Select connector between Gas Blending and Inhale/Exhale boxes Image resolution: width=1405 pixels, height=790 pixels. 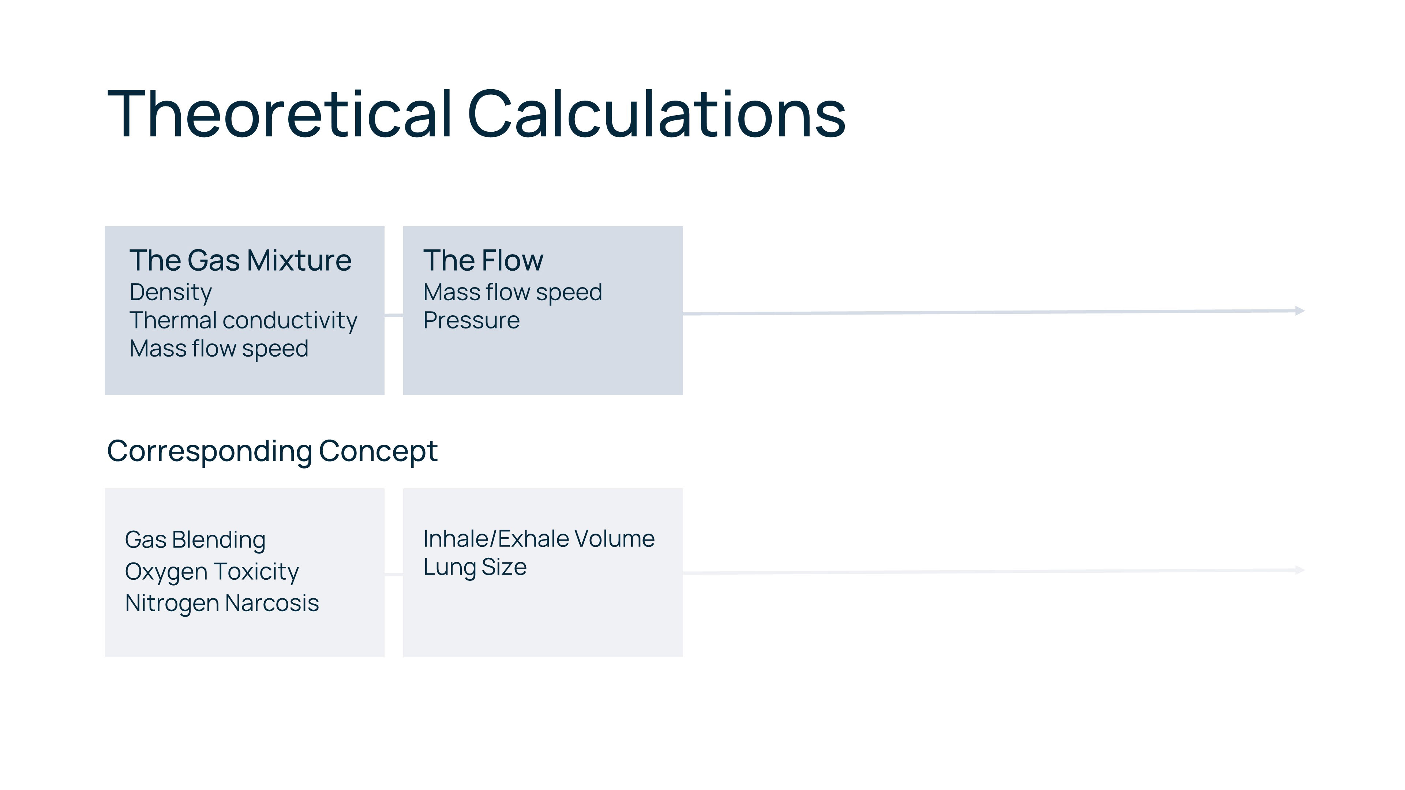pyautogui.click(x=394, y=575)
